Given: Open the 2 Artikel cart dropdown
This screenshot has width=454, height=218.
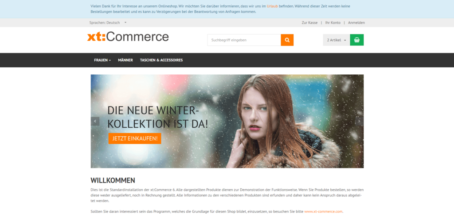Looking at the screenshot, I should (337, 40).
